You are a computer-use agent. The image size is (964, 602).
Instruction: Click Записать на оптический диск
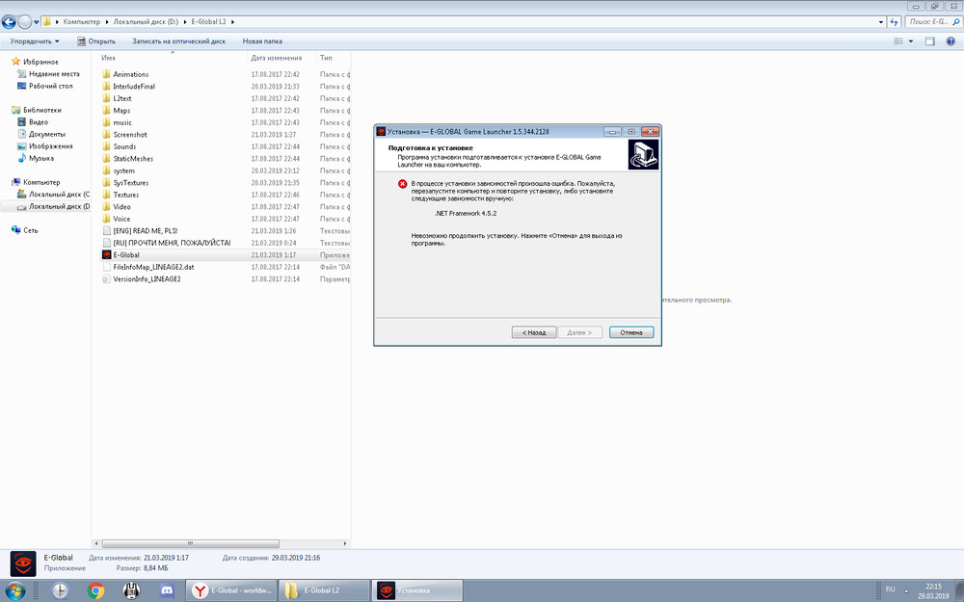tap(178, 41)
